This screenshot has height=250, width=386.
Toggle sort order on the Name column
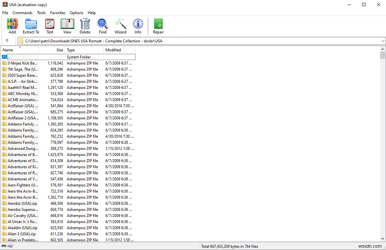click(19, 50)
